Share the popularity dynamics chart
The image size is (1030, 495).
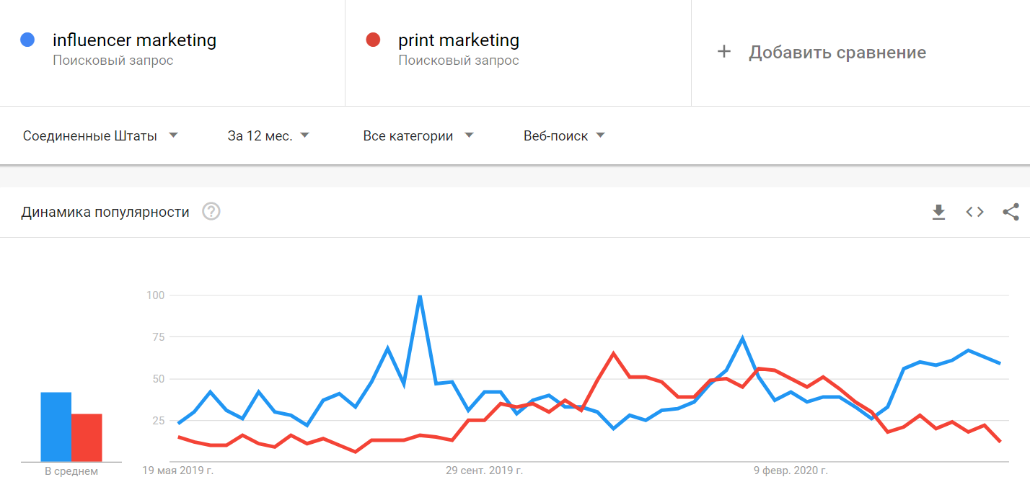pos(1011,212)
